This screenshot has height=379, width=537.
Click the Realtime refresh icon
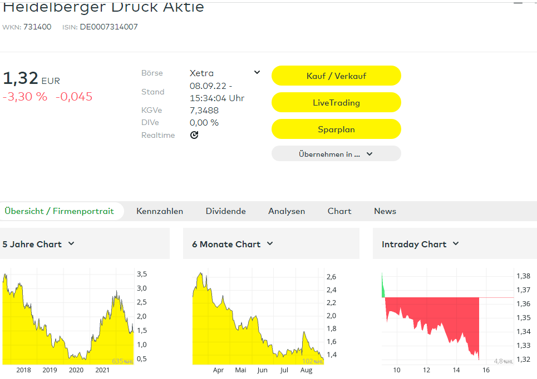click(x=194, y=135)
